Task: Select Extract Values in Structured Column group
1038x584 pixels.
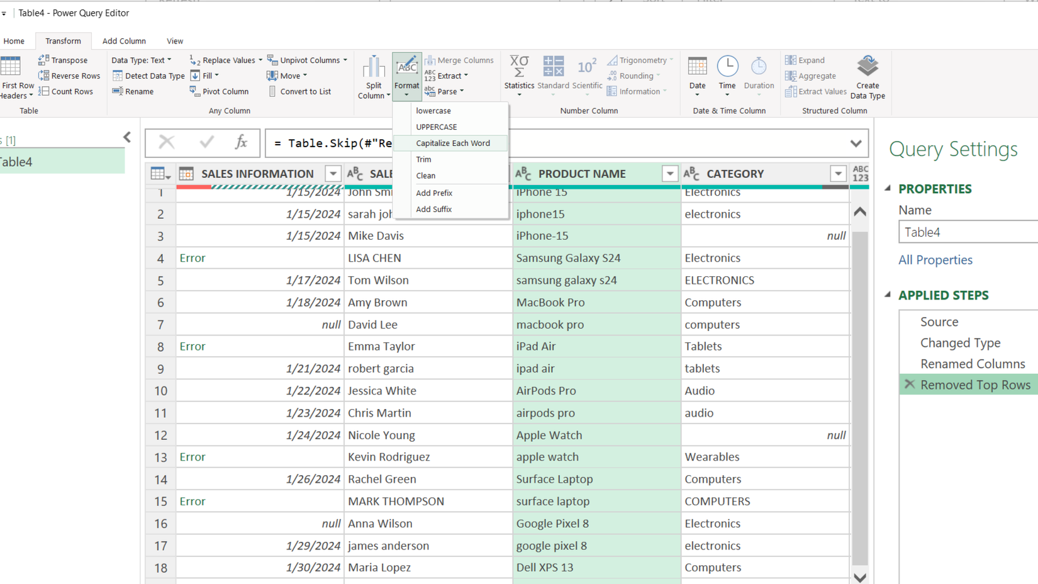Action: (815, 91)
